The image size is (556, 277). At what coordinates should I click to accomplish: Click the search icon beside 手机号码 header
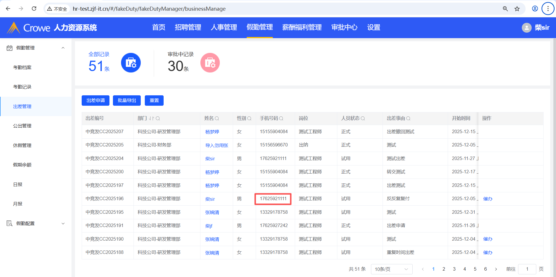281,118
